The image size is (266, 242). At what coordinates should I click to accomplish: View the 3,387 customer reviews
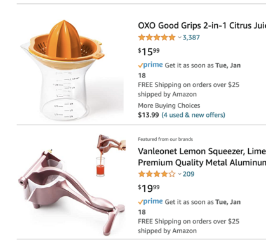tap(191, 37)
